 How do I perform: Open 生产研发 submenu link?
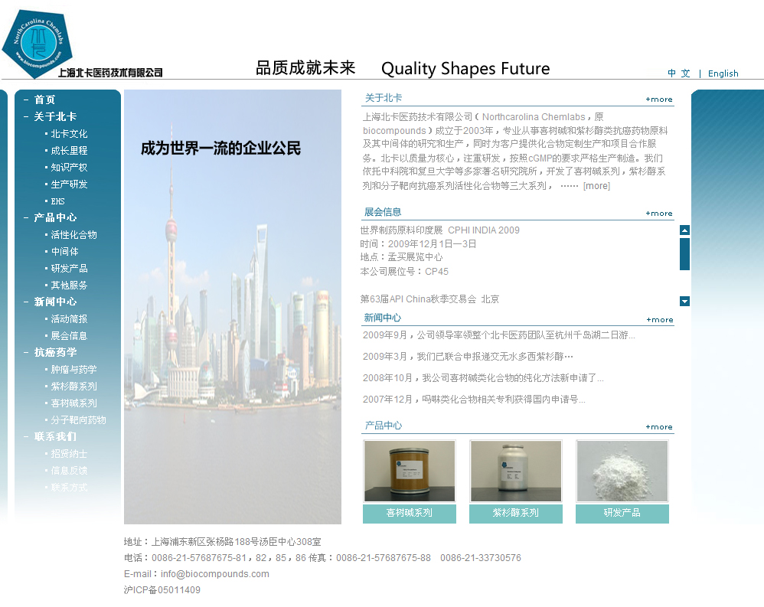tap(69, 184)
